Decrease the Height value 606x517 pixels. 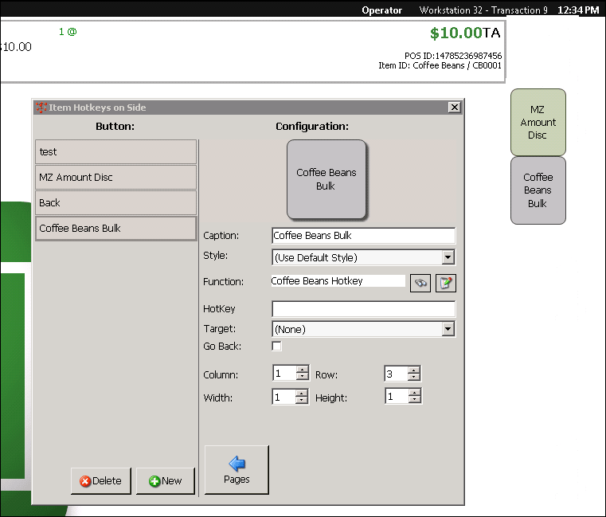click(415, 400)
